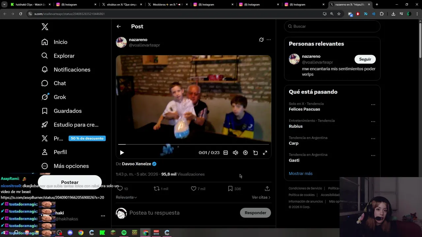422x237 pixels.
Task: Open the post's three-dot more menu
Action: click(x=269, y=40)
